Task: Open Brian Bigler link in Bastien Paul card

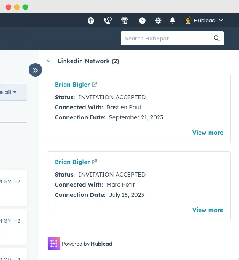Action: 72,85
